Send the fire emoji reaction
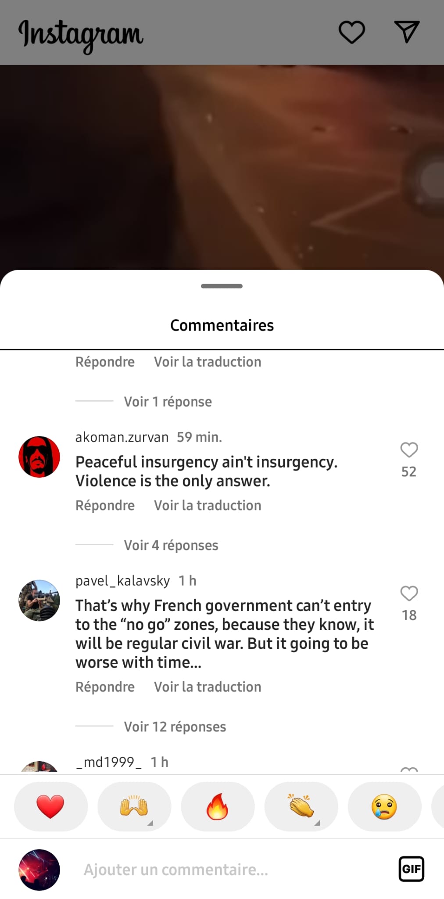 pyautogui.click(x=218, y=806)
